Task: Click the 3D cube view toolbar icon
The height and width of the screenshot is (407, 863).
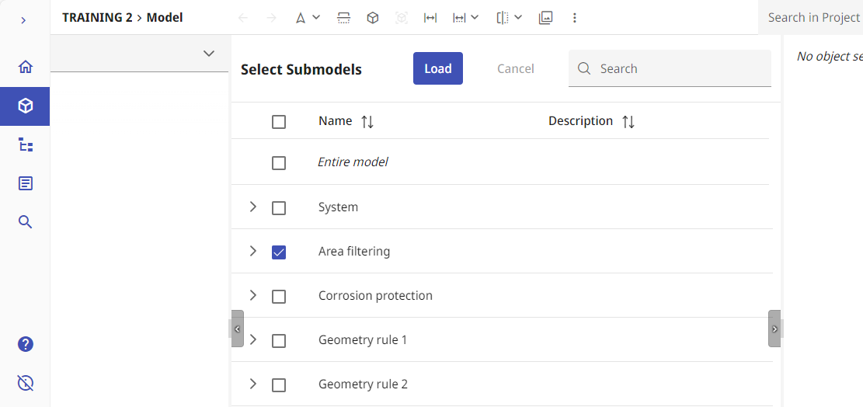Action: (373, 18)
